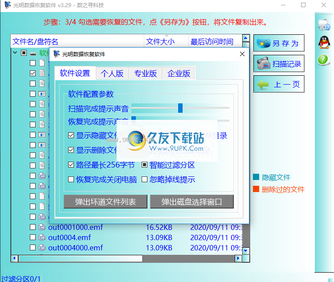Click the file icon beside out0004.emf
Screen dimensions: 334x282
pos(42,237)
